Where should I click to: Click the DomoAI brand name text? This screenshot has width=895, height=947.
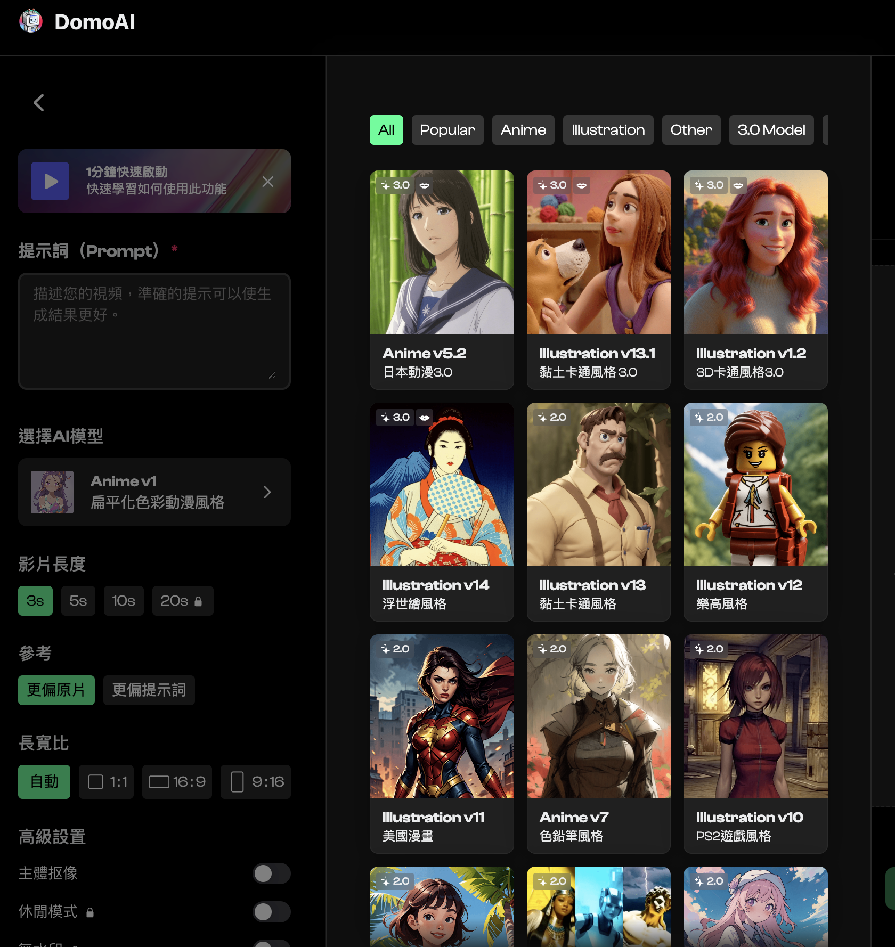coord(95,22)
